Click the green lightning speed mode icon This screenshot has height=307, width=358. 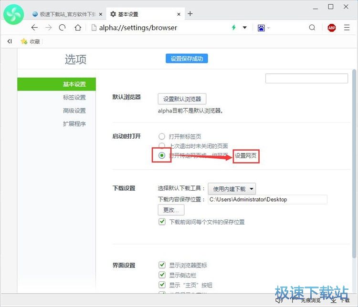click(233, 28)
